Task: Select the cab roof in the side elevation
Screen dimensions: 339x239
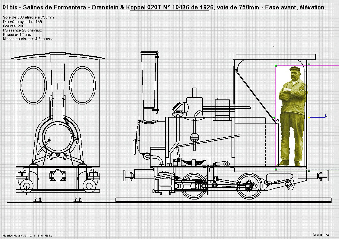Action: click(274, 57)
